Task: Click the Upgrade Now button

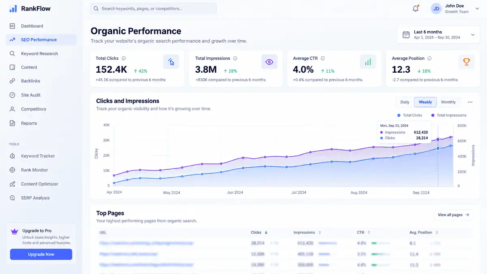Action: (41, 255)
